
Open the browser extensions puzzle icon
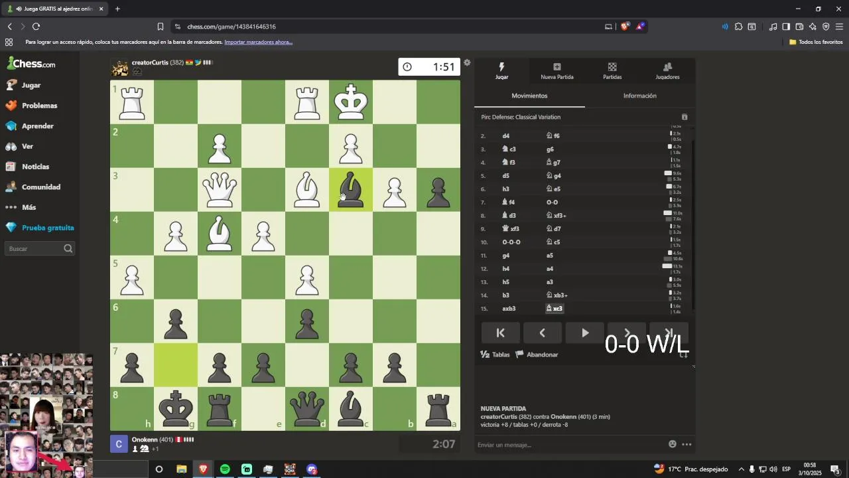coord(738,27)
